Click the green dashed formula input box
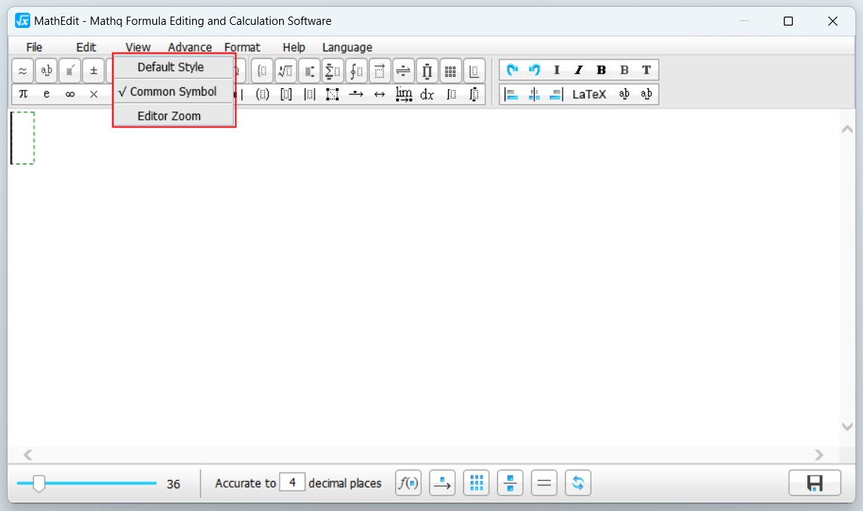Image resolution: width=863 pixels, height=511 pixels. (x=23, y=138)
